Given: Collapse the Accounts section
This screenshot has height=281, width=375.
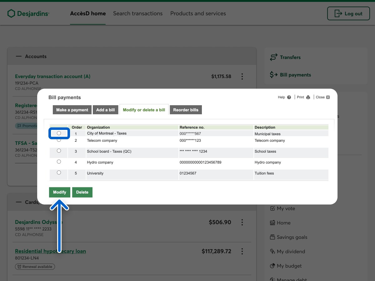Looking at the screenshot, I should (x=19, y=57).
